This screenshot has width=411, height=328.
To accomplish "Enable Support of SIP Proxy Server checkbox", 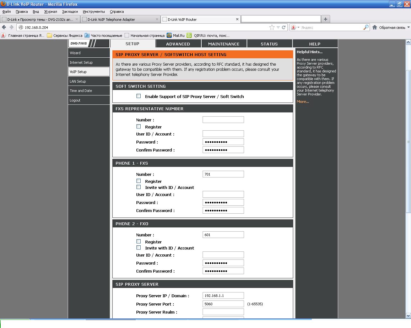I will point(139,96).
